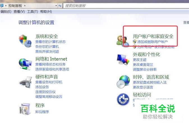Open the 更改桌面背景 link
This screenshot has width=189, height=129.
click(143, 64)
